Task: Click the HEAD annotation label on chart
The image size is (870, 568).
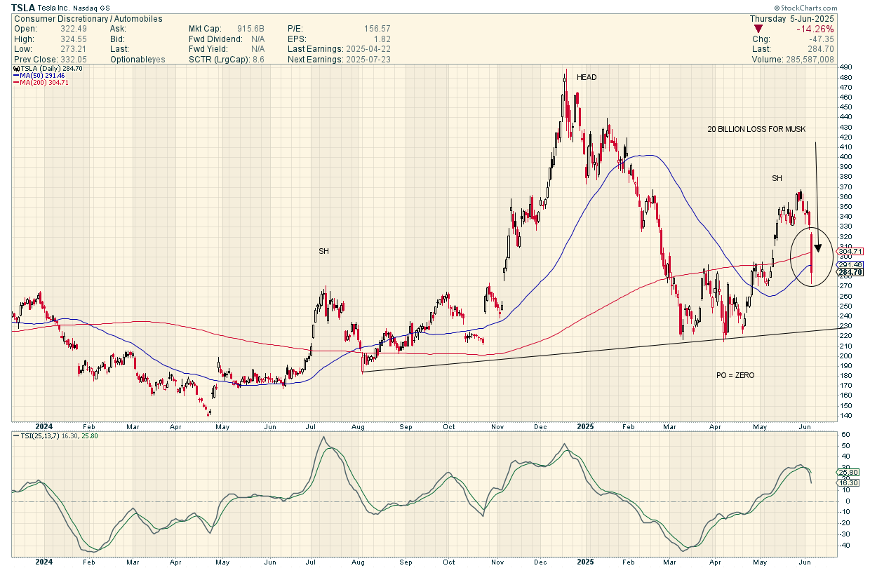Action: coord(587,77)
